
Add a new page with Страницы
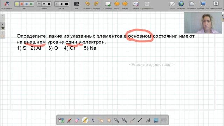(x=107, y=5)
